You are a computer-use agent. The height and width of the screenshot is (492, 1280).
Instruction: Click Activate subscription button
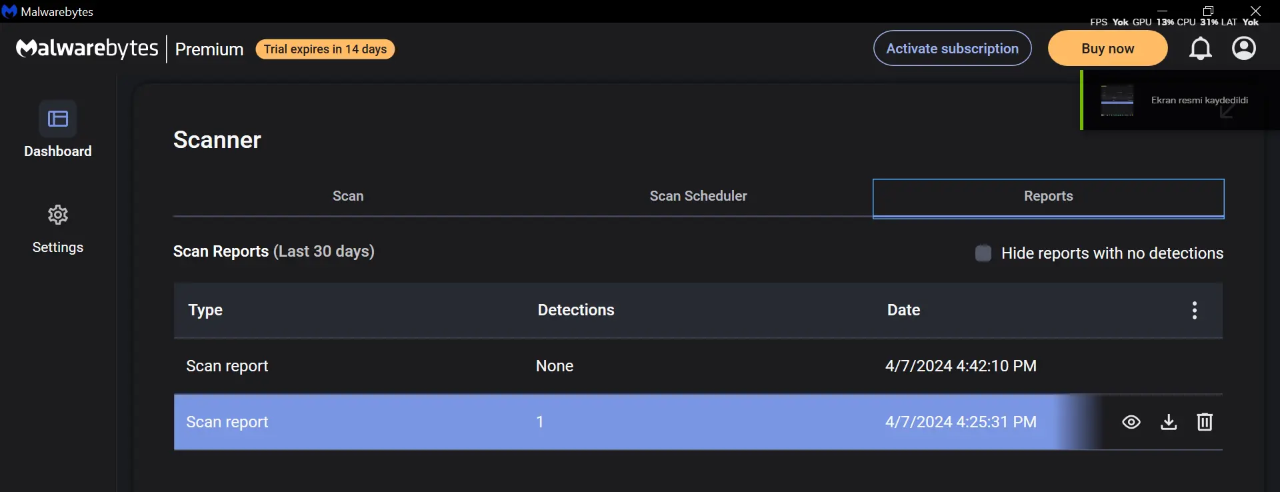coord(952,48)
